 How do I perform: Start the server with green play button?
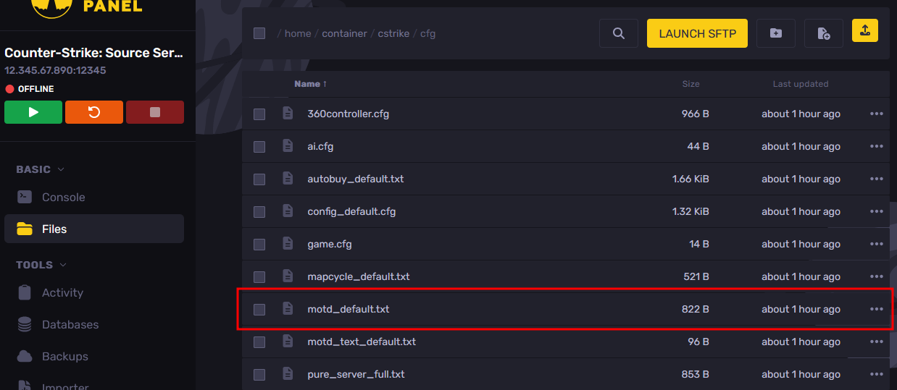(33, 112)
